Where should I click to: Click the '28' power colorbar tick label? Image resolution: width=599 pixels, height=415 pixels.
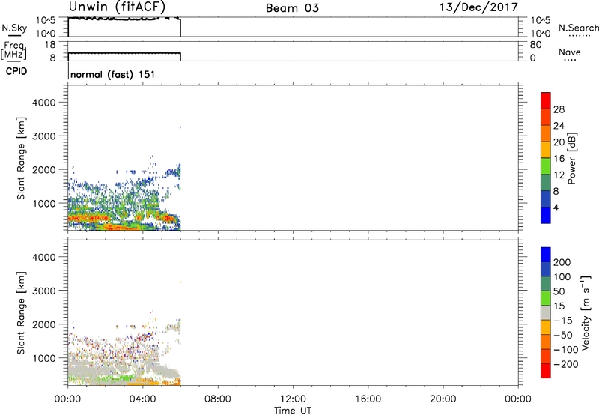coord(559,109)
